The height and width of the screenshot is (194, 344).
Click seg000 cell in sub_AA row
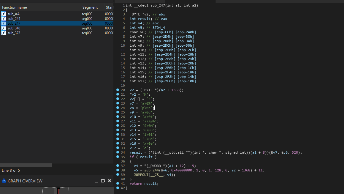[87, 14]
